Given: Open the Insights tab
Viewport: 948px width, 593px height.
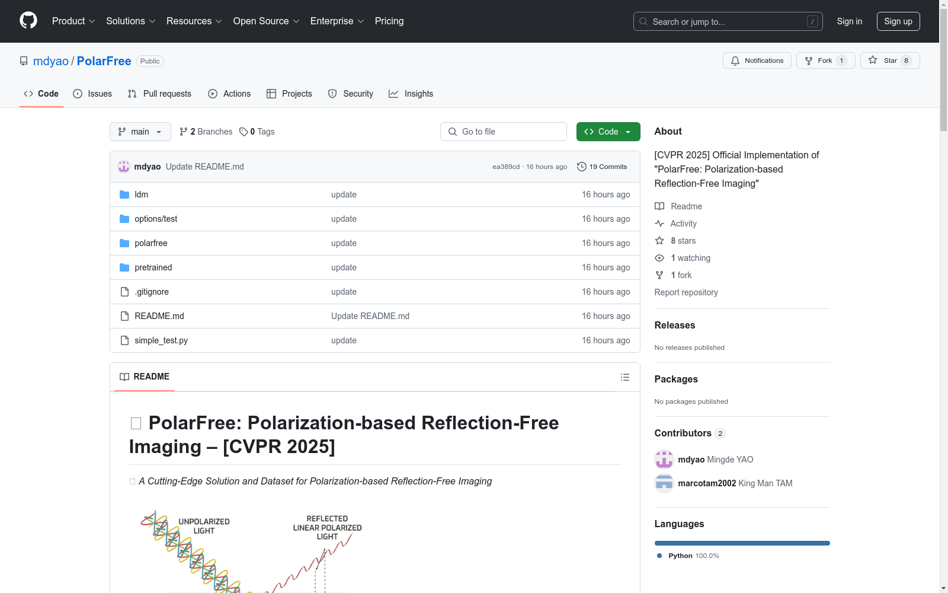Looking at the screenshot, I should click(411, 94).
